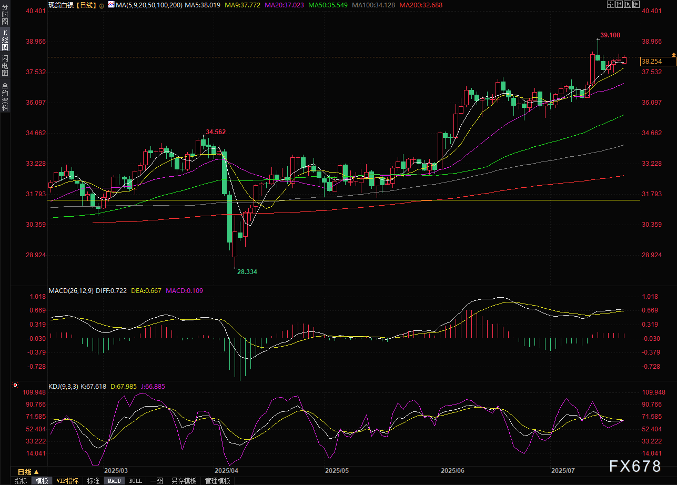Click the chart replay play icon
677x485 pixels.
click(x=628, y=4)
